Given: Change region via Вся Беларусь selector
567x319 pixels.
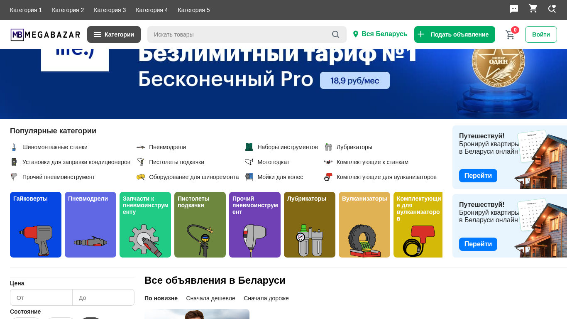Looking at the screenshot, I should pyautogui.click(x=380, y=34).
